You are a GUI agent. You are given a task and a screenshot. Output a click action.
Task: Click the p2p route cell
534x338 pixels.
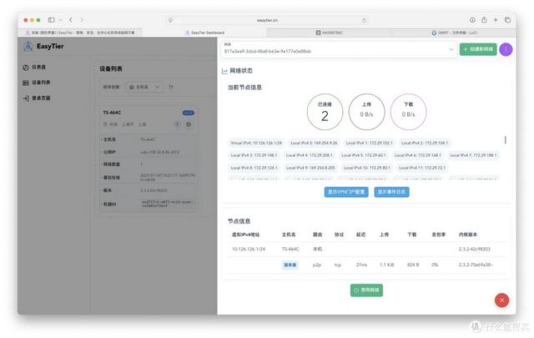[x=317, y=265]
